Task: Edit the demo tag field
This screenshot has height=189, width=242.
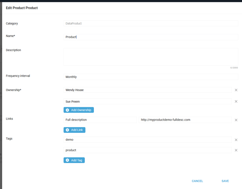Action: (x=147, y=140)
